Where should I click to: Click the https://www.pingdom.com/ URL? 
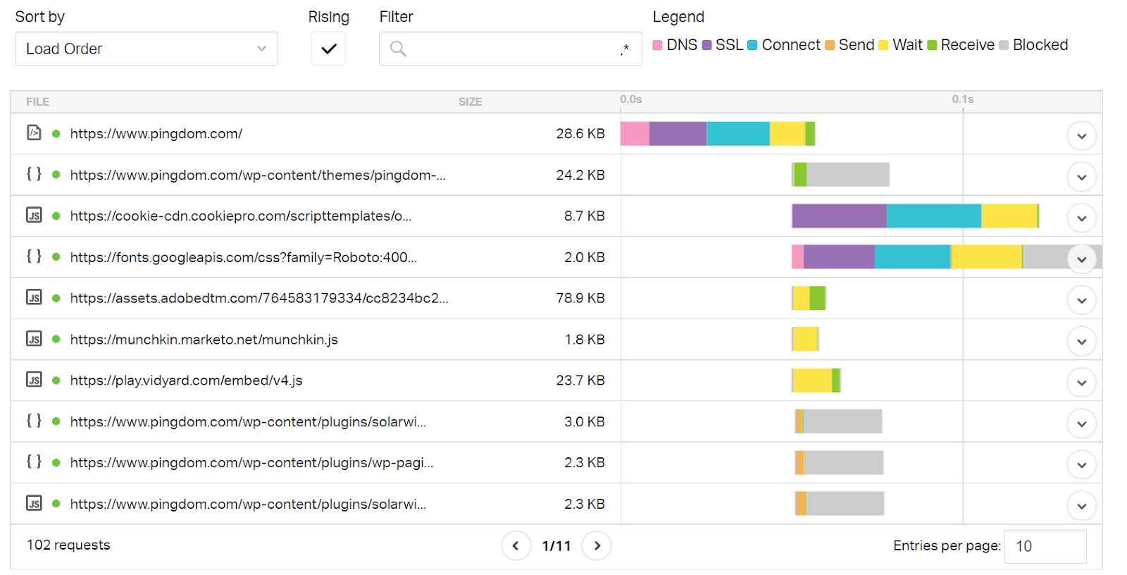[156, 133]
